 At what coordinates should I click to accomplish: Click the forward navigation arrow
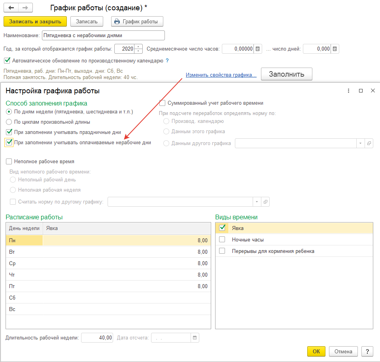(25, 8)
